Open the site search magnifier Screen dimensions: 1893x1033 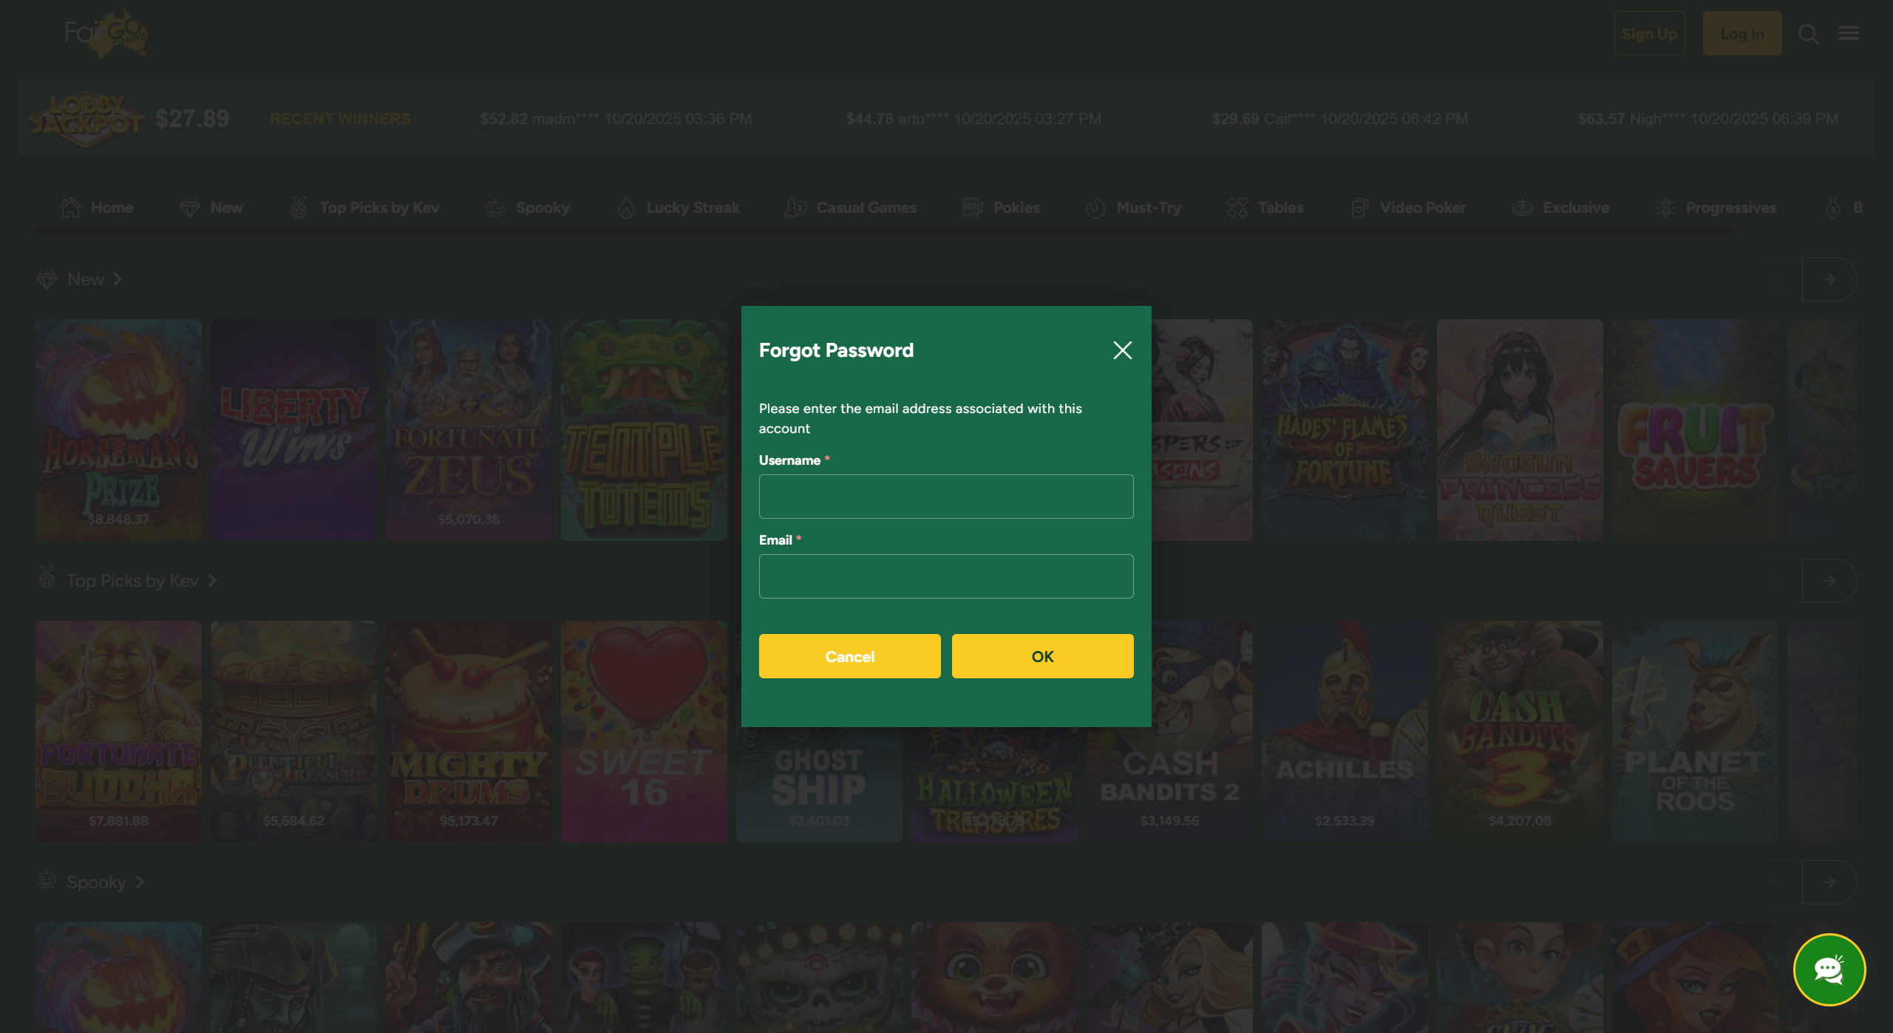tap(1808, 33)
